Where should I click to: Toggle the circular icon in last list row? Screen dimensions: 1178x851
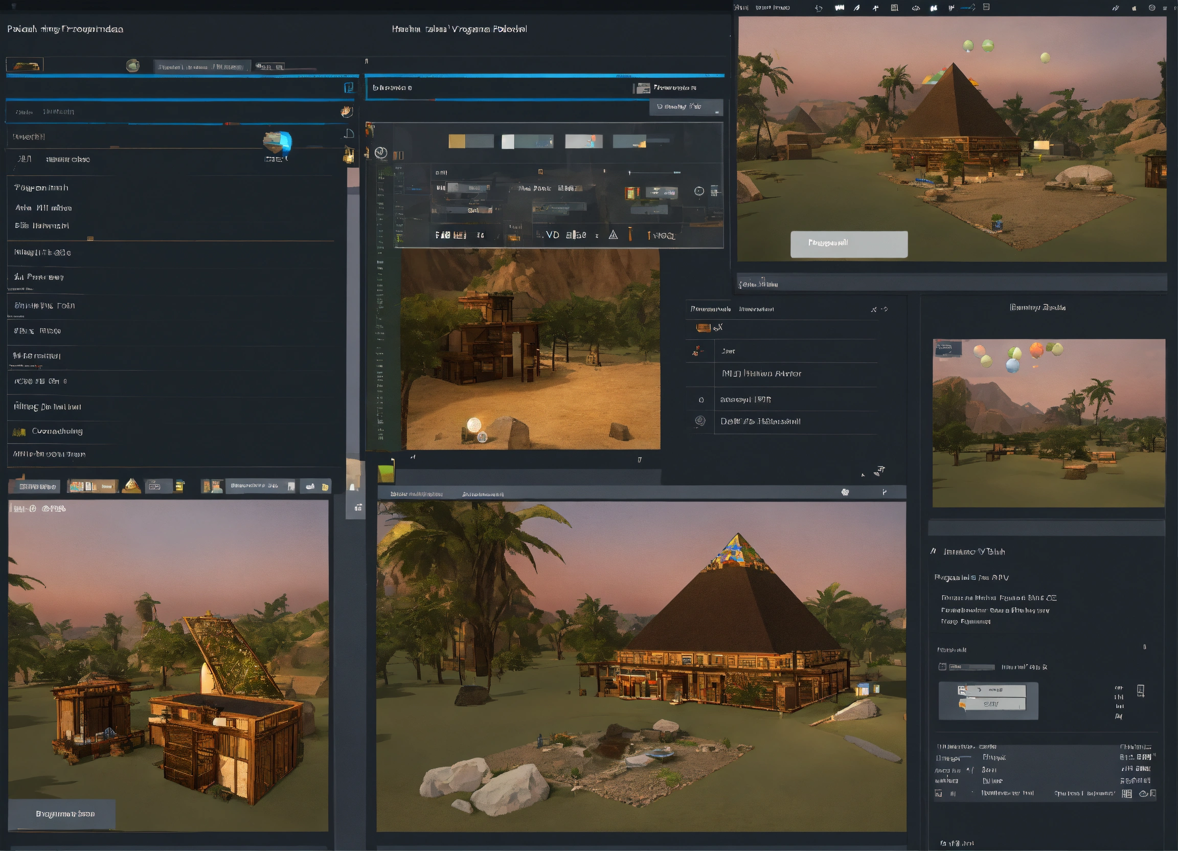[700, 421]
